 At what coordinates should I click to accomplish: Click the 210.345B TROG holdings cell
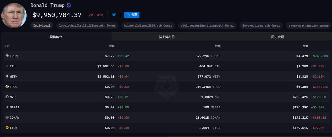pos(208,87)
